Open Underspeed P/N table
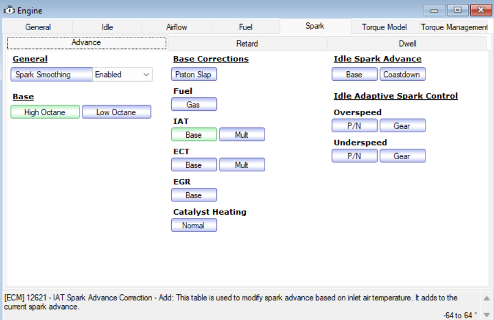 click(355, 156)
